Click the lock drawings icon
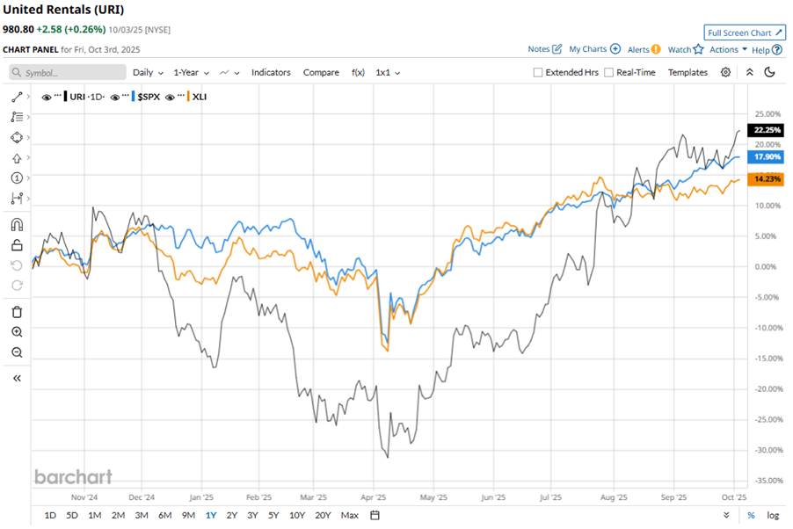 17,245
